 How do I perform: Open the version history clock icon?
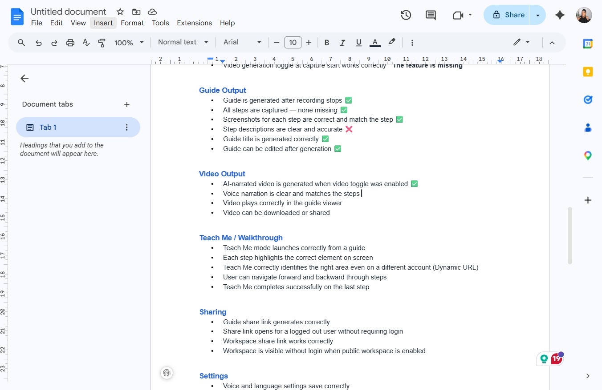click(x=406, y=15)
